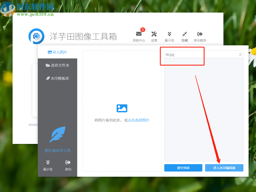Exit the app via the 退出程序 icon

200,34
